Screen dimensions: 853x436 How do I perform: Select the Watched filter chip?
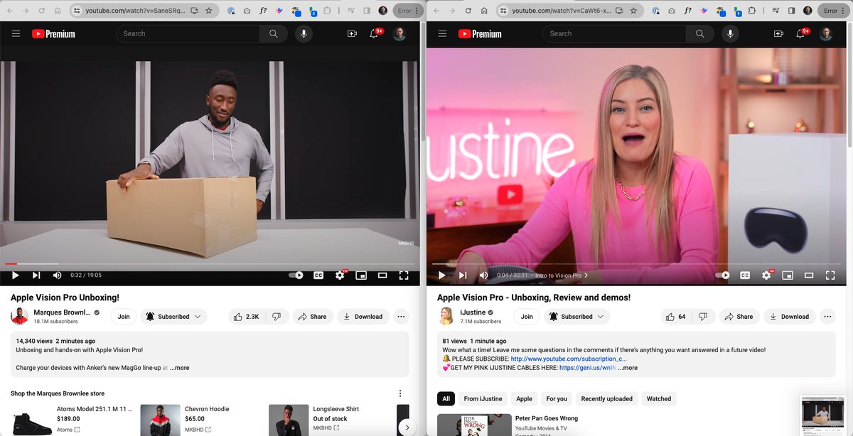[x=659, y=398]
